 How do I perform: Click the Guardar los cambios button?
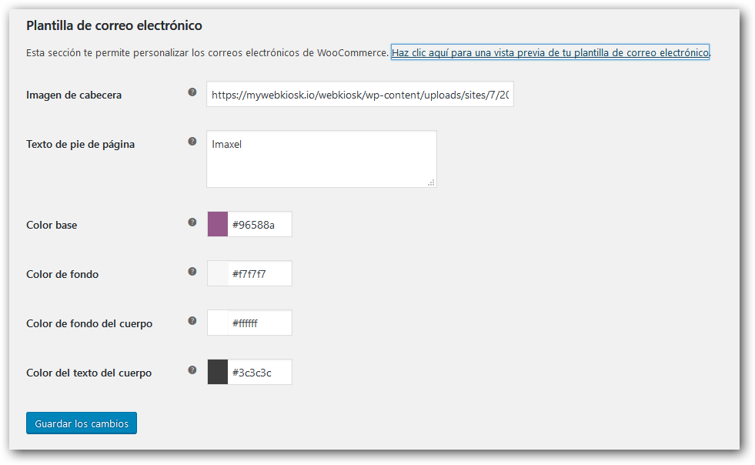click(x=82, y=423)
